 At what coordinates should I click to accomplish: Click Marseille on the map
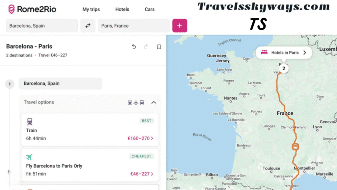325,174
